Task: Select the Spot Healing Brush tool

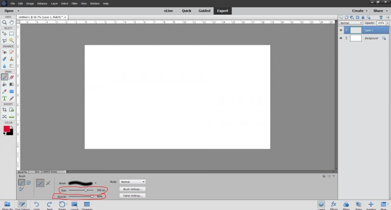Action: (11, 52)
